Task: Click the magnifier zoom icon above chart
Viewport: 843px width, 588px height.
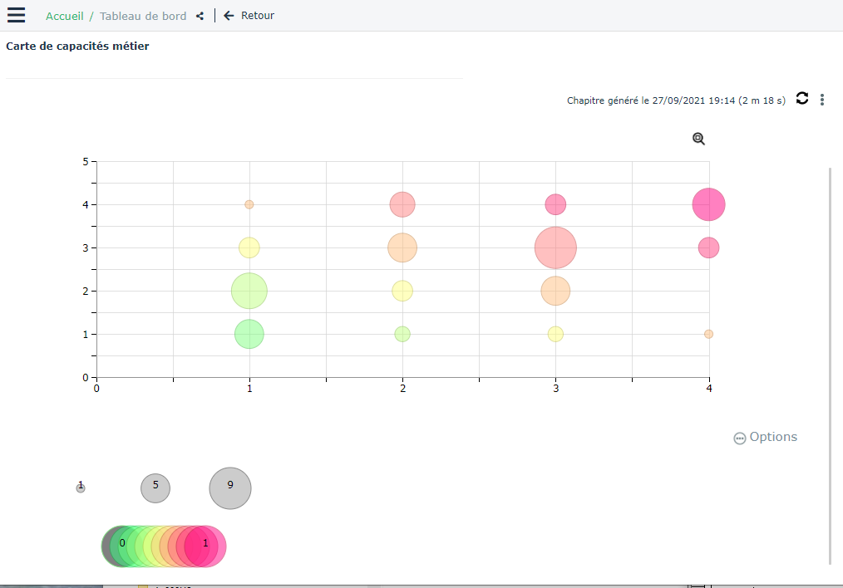Action: (698, 139)
